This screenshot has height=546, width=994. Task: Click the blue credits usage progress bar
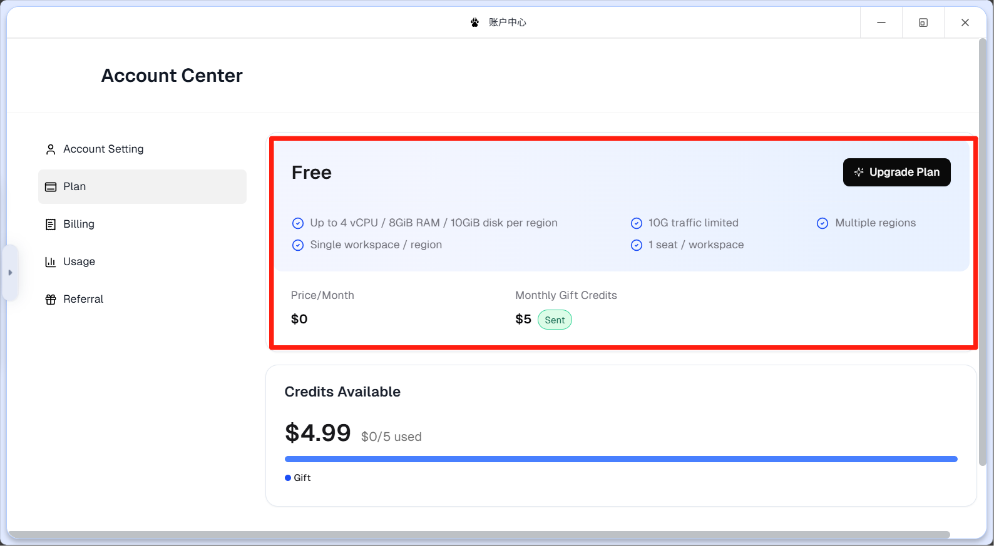click(620, 459)
